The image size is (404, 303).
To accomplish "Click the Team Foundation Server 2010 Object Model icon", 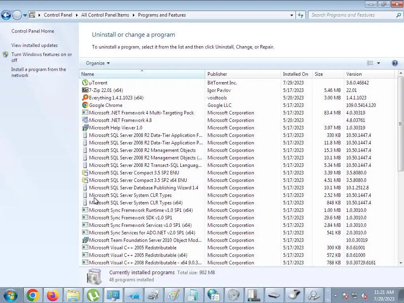I will [85, 240].
